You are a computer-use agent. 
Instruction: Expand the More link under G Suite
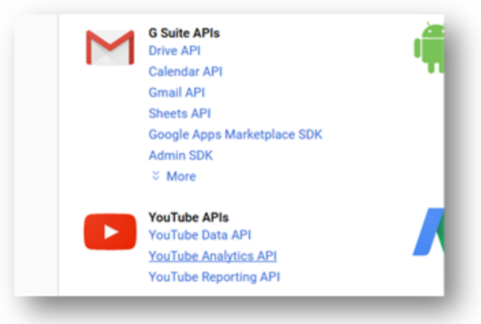point(181,176)
